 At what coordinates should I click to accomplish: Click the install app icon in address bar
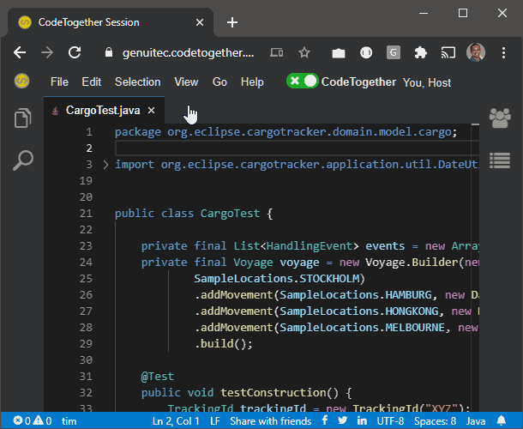pos(277,52)
